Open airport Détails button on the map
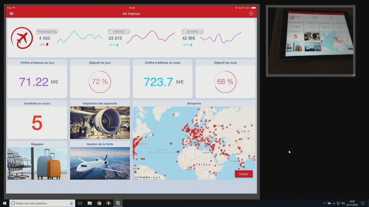 tap(244, 174)
